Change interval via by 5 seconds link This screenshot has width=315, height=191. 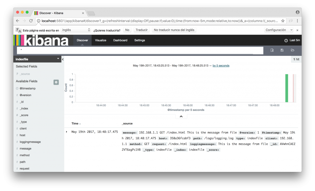221,66
